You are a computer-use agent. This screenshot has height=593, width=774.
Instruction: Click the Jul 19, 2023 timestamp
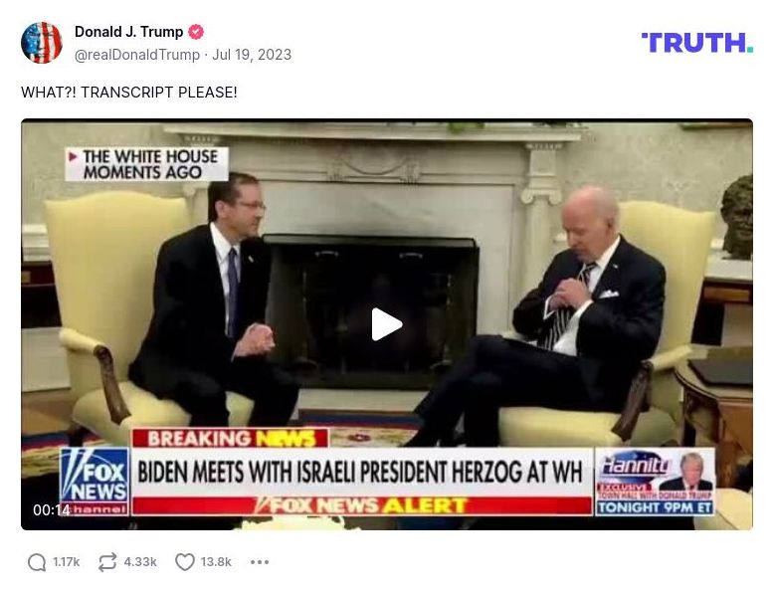tap(252, 55)
